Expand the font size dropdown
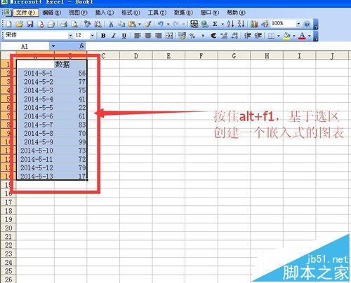This screenshot has width=351, height=283. pos(93,36)
